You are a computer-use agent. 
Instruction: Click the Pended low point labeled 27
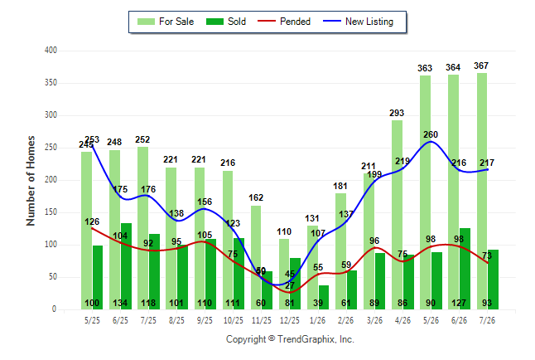coord(289,292)
